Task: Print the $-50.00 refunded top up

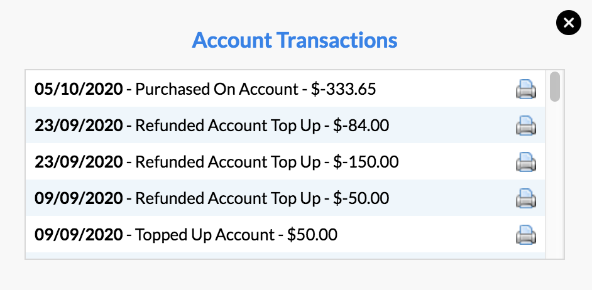Action: [x=526, y=198]
